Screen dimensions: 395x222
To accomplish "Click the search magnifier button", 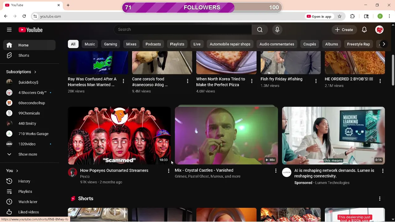I will (260, 30).
